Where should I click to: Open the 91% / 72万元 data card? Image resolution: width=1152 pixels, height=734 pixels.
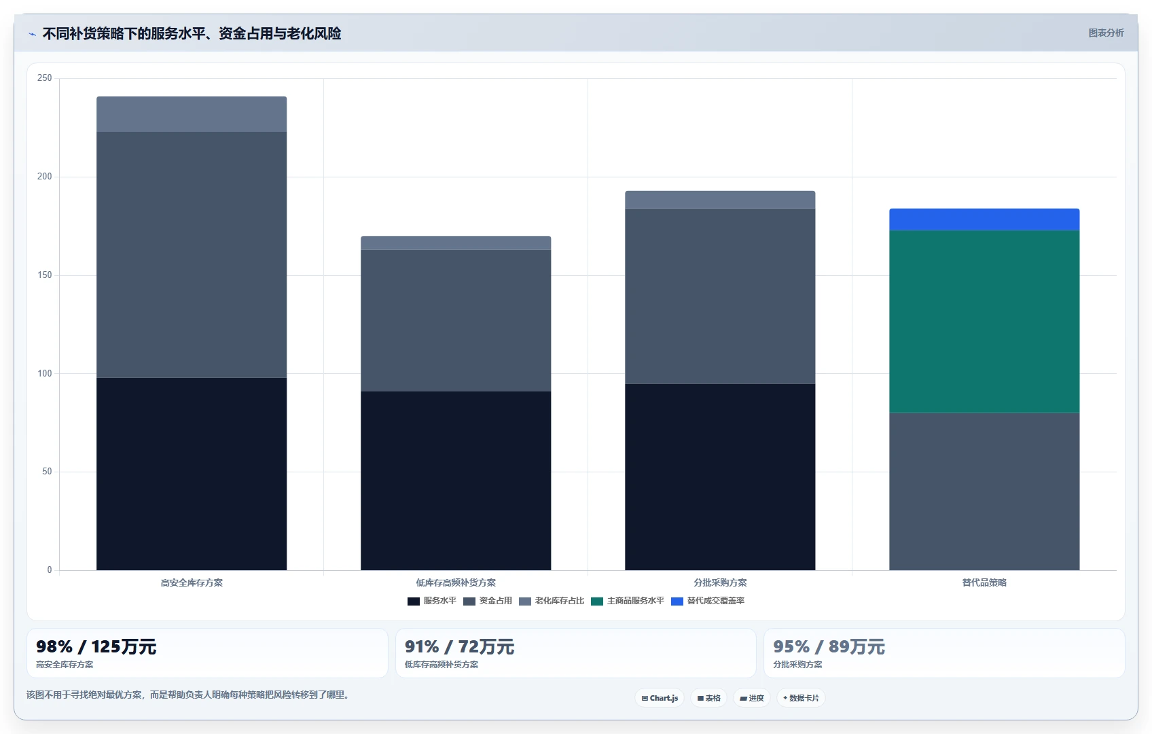point(576,653)
